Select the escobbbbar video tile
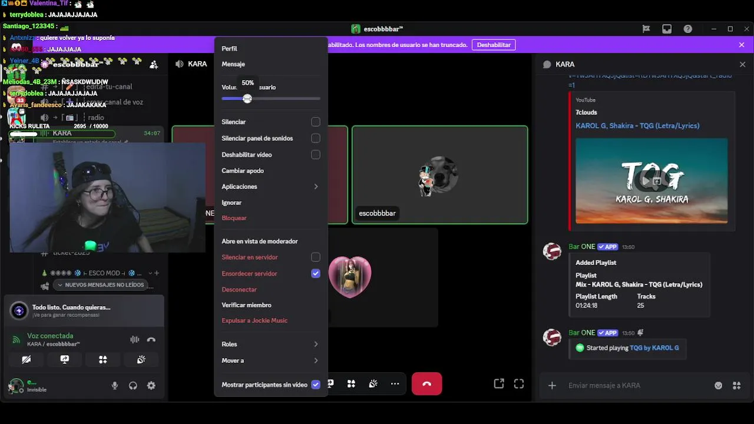 [439, 175]
